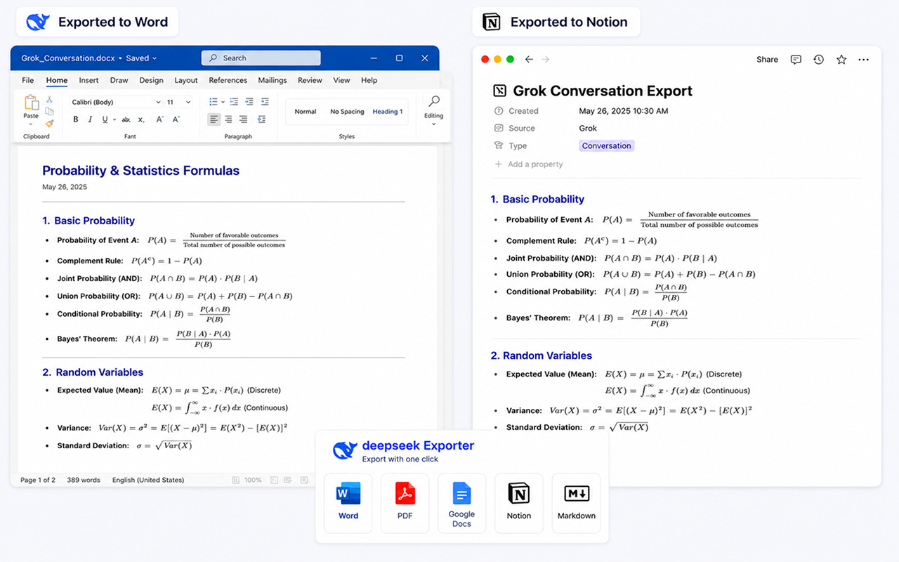
Task: Click the 389 words count
Action: (x=84, y=481)
